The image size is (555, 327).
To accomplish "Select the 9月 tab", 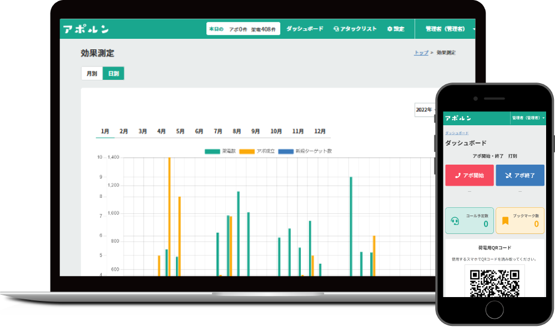I will [255, 131].
